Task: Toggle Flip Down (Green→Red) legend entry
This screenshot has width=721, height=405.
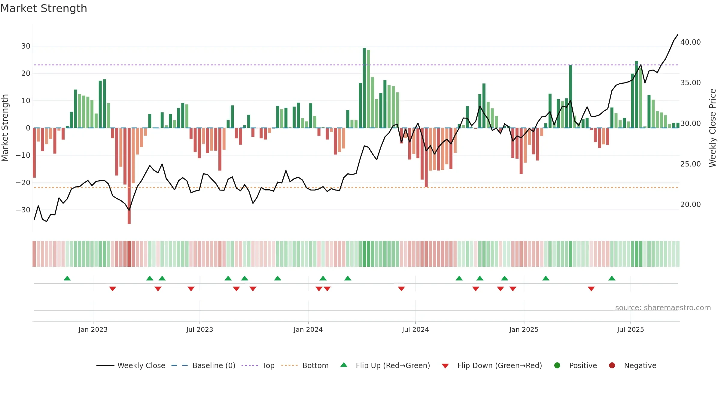Action: [x=492, y=365]
